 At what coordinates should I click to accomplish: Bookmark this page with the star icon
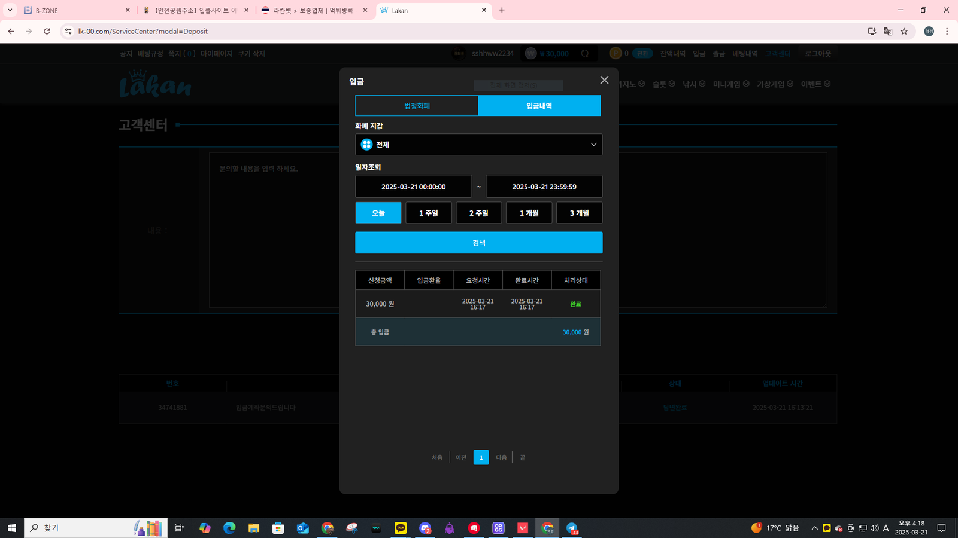click(x=904, y=32)
